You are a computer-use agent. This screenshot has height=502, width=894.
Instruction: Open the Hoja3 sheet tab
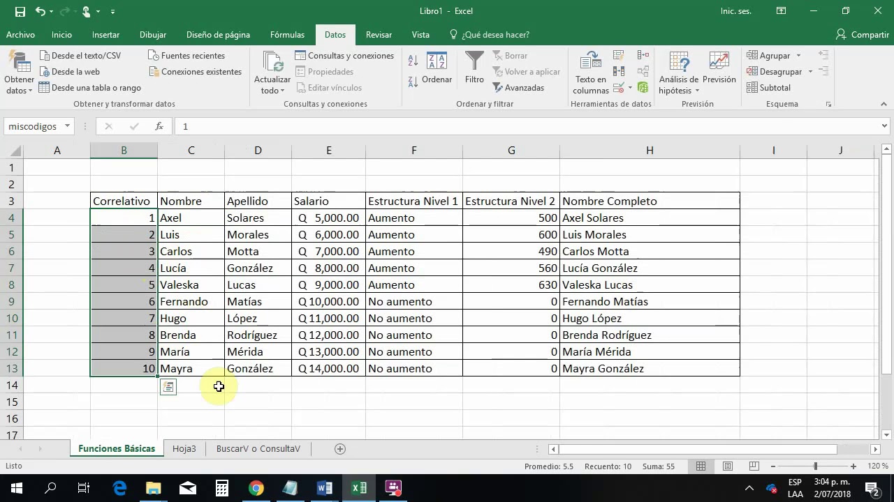coord(184,449)
